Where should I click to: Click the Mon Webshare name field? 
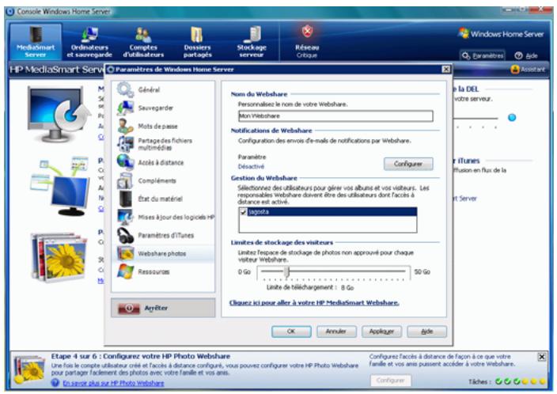pos(335,116)
